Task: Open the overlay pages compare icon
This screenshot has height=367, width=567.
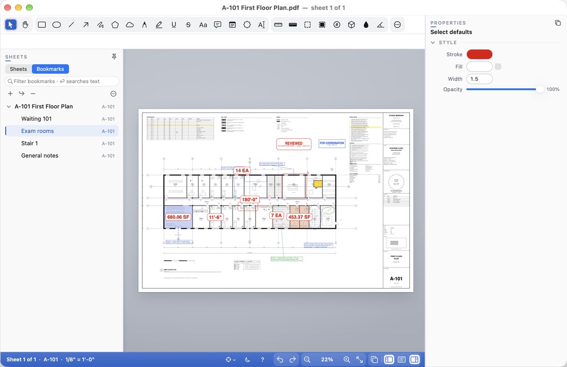Action: [x=374, y=359]
